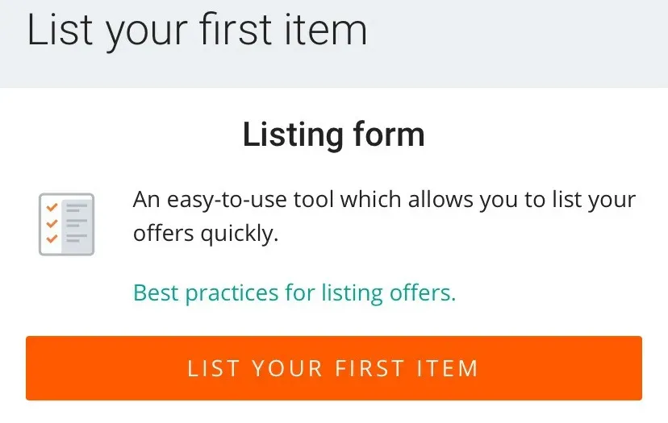Click the Listing form heading

click(333, 134)
